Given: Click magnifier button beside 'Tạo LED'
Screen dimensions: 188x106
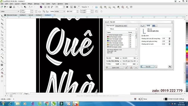Looking at the screenshot, I should click(156, 67).
